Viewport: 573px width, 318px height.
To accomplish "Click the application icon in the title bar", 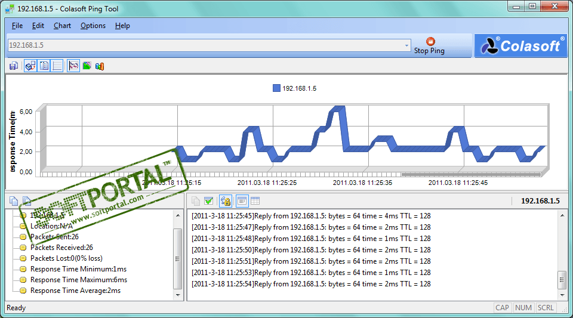I will tap(10, 8).
